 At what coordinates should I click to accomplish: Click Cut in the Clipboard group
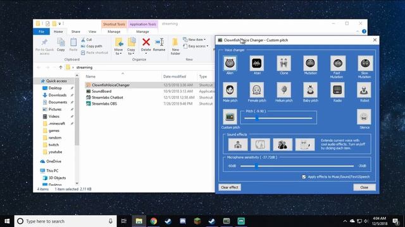(x=87, y=40)
